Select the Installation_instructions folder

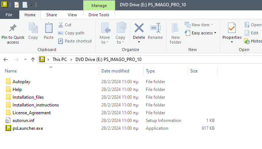pos(36,105)
